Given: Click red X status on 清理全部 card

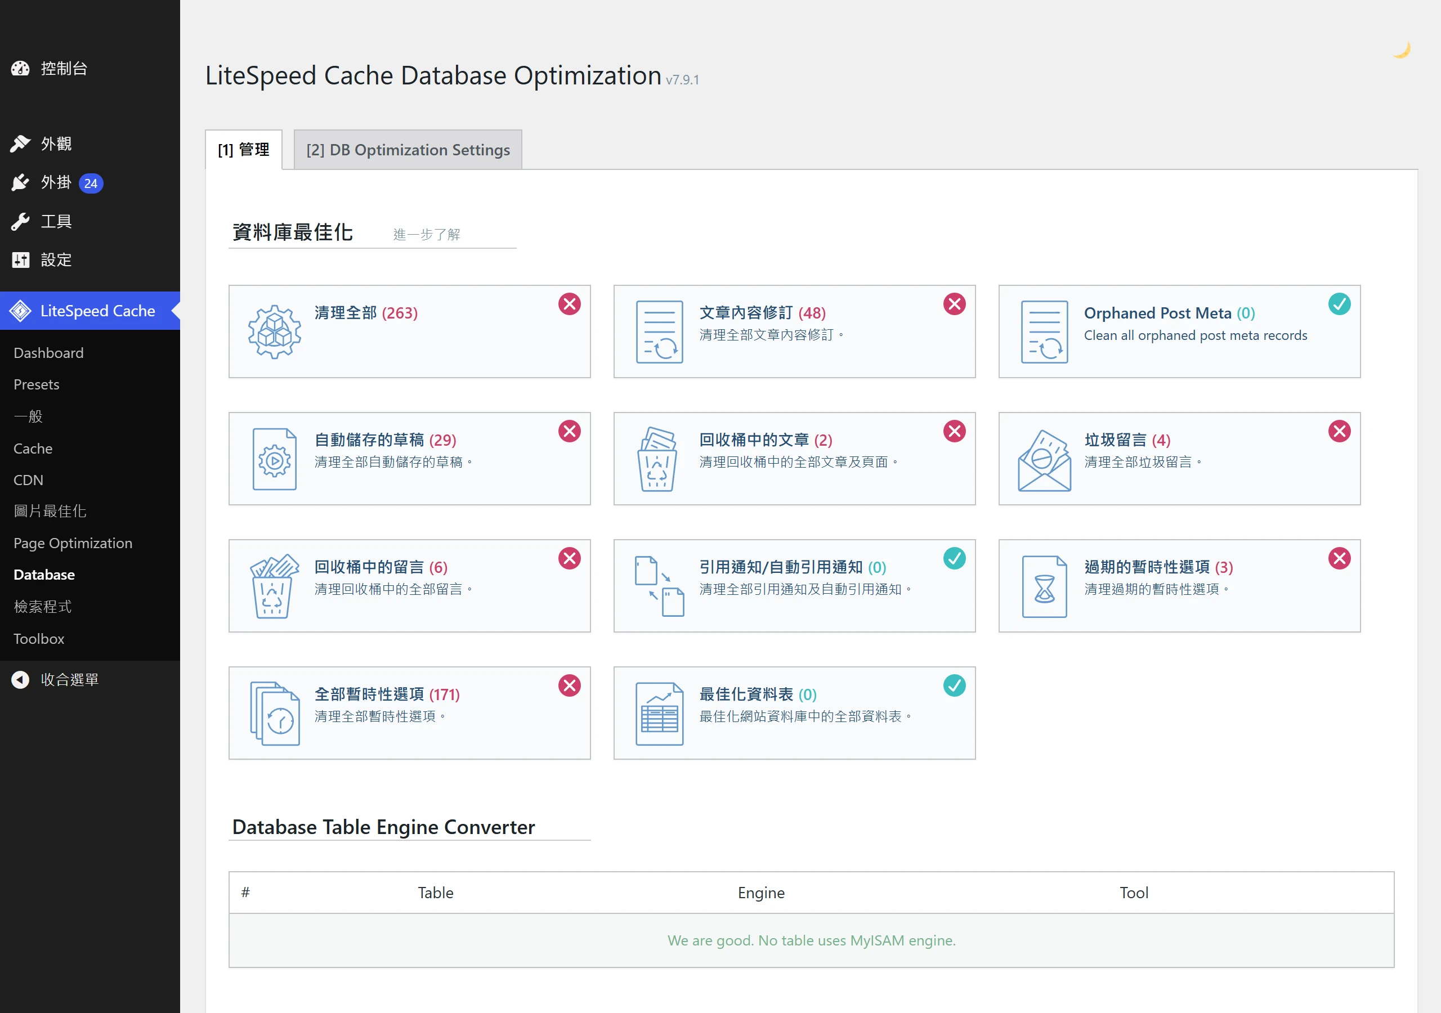Looking at the screenshot, I should pyautogui.click(x=569, y=304).
